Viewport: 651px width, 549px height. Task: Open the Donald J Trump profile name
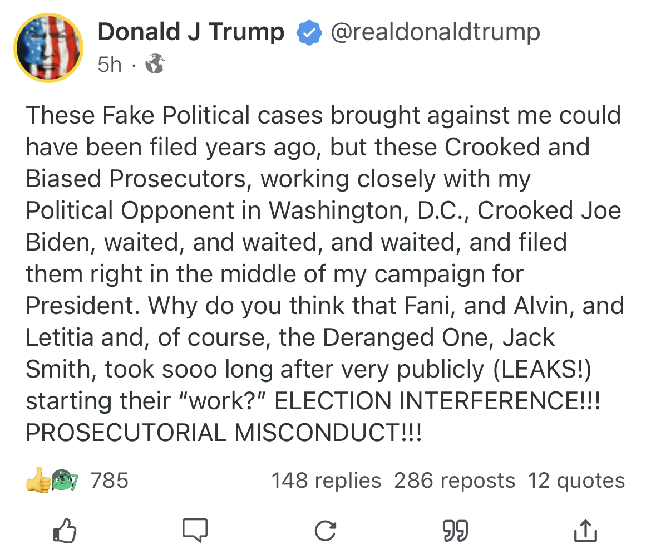(191, 32)
